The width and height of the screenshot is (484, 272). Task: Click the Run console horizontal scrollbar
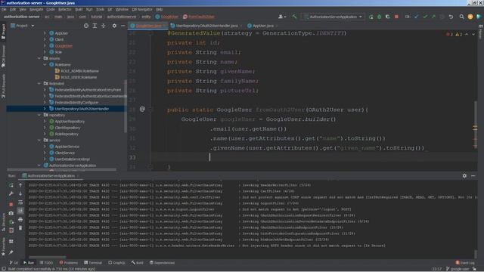(48, 257)
